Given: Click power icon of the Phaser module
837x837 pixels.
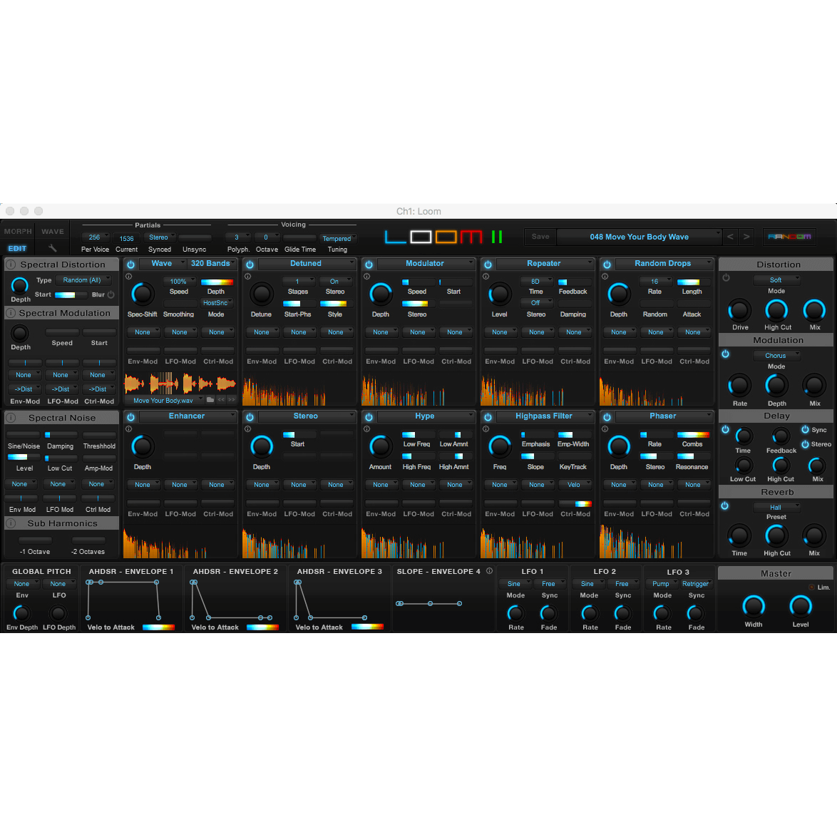Looking at the screenshot, I should [x=607, y=417].
